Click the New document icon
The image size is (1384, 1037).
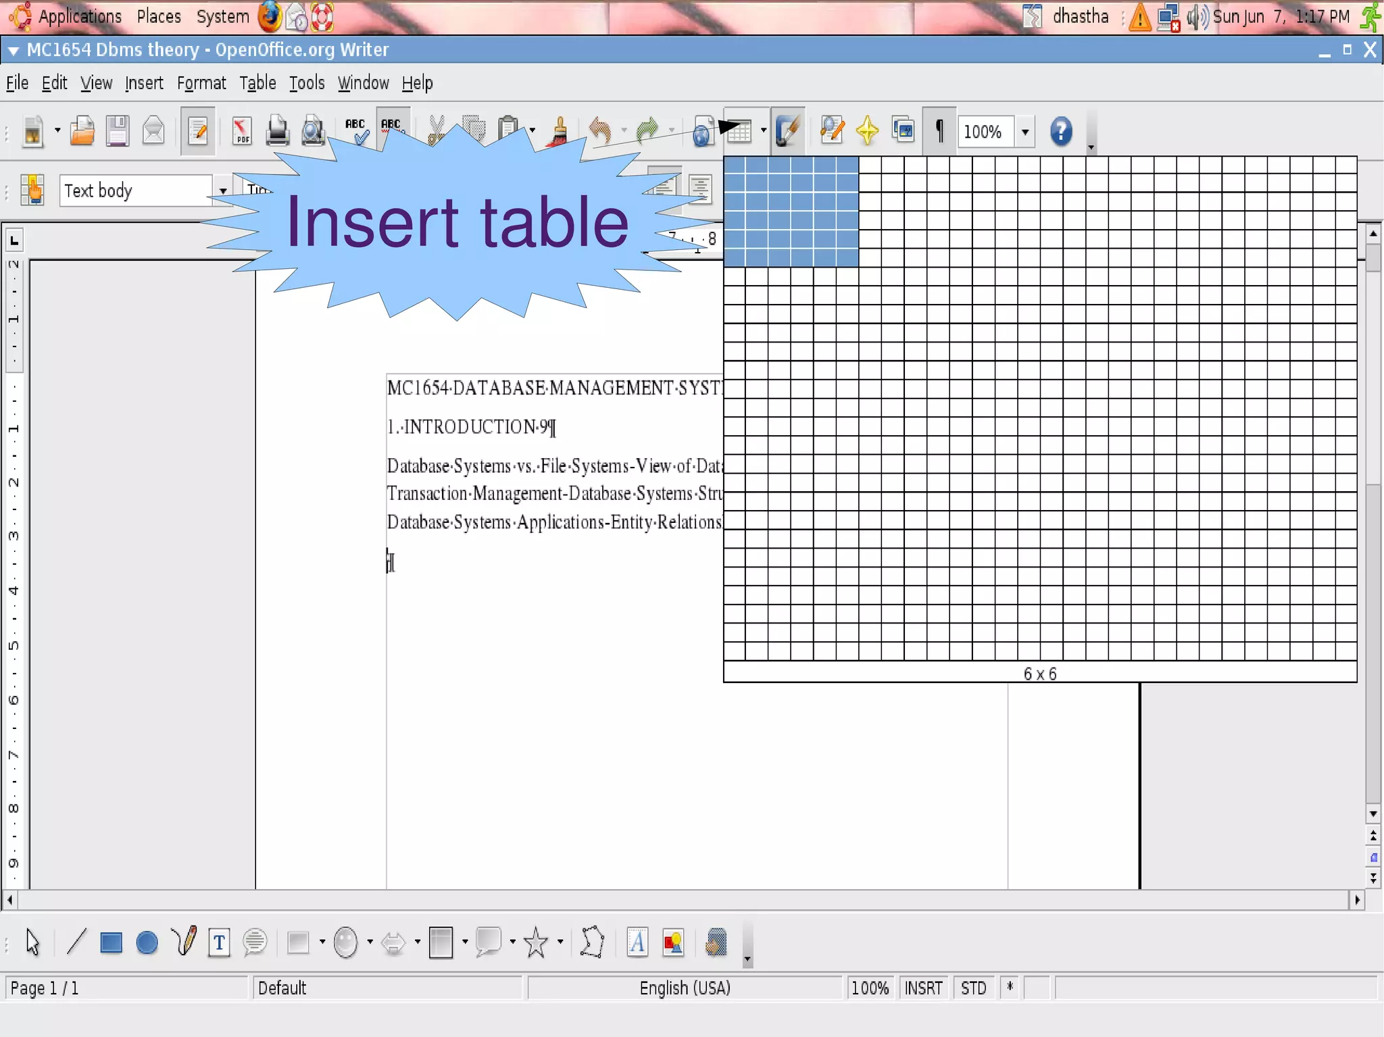[x=32, y=131]
